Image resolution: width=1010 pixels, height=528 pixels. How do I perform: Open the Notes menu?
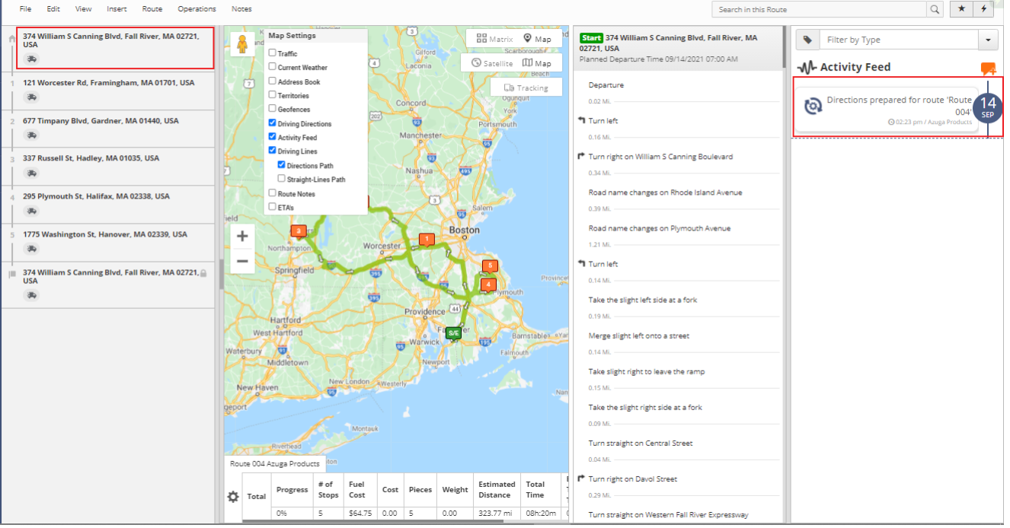[241, 9]
